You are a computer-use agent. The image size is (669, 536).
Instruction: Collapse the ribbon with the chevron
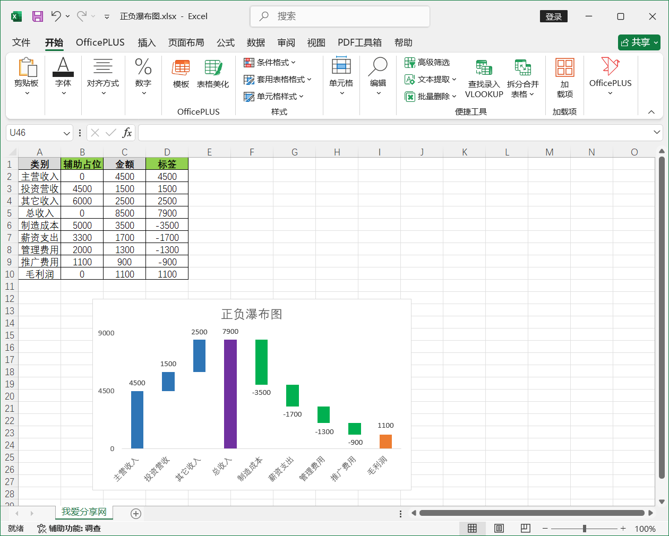pyautogui.click(x=651, y=112)
